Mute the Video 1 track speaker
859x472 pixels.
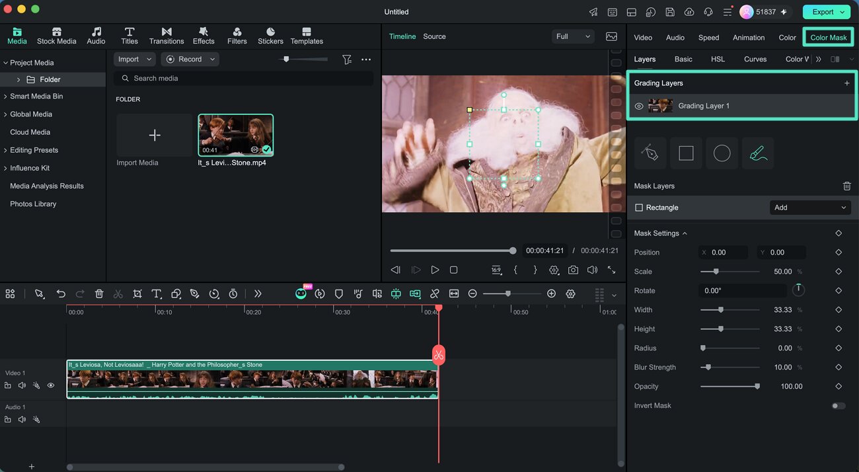point(22,385)
